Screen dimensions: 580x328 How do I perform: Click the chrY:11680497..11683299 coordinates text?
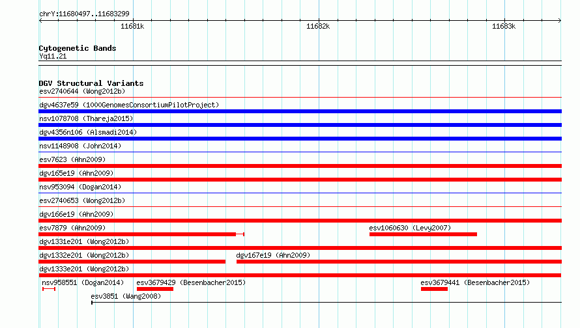tap(84, 14)
